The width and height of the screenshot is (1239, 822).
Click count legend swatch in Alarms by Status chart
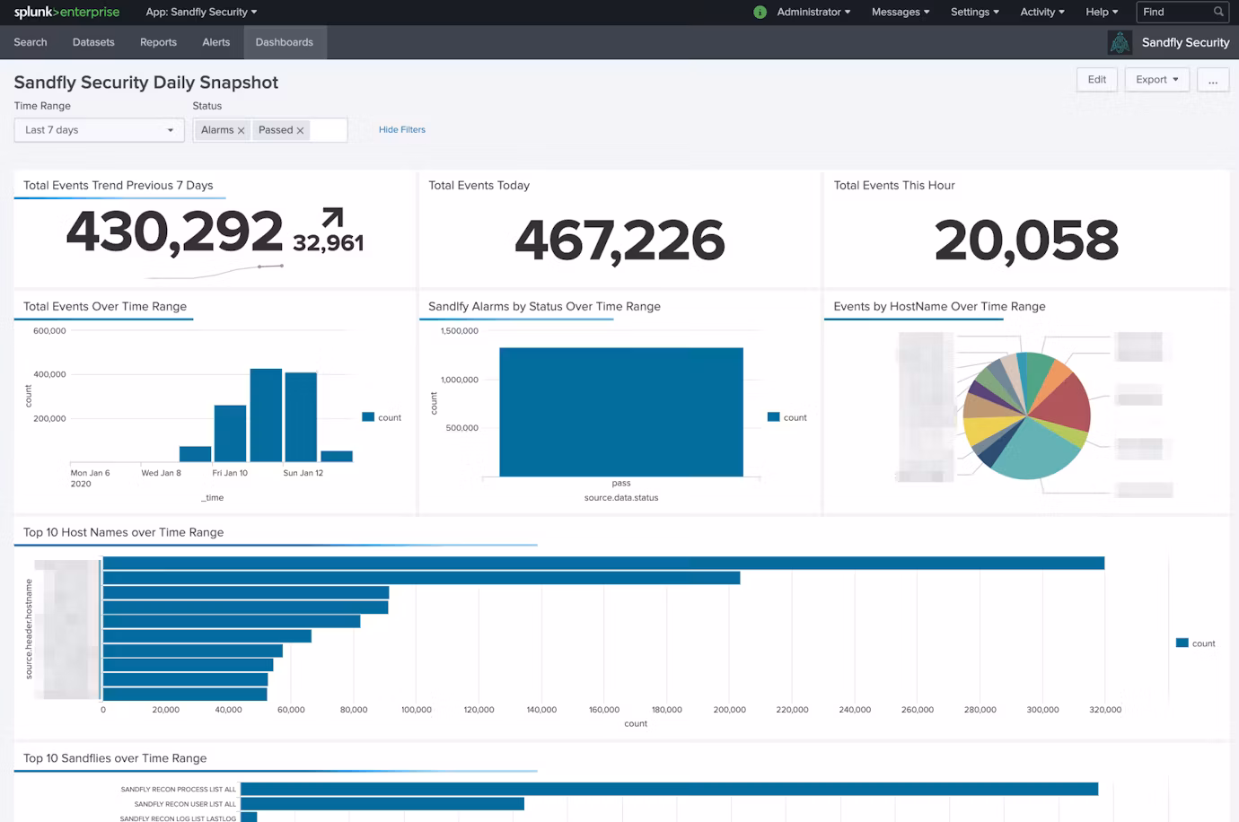tap(773, 416)
